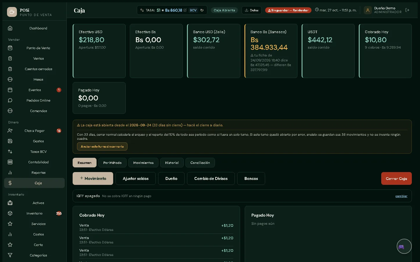The width and height of the screenshot is (420, 262).
Task: Add a new Movimiento
Action: [x=93, y=178]
